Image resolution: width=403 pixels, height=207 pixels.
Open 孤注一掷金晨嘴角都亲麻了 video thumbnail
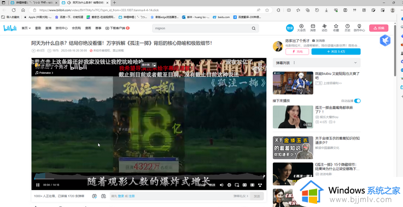(293, 117)
